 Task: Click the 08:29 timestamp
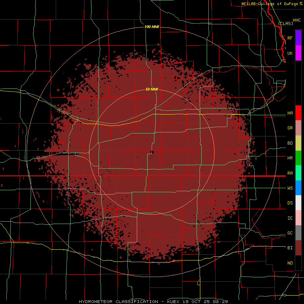pyautogui.click(x=221, y=302)
